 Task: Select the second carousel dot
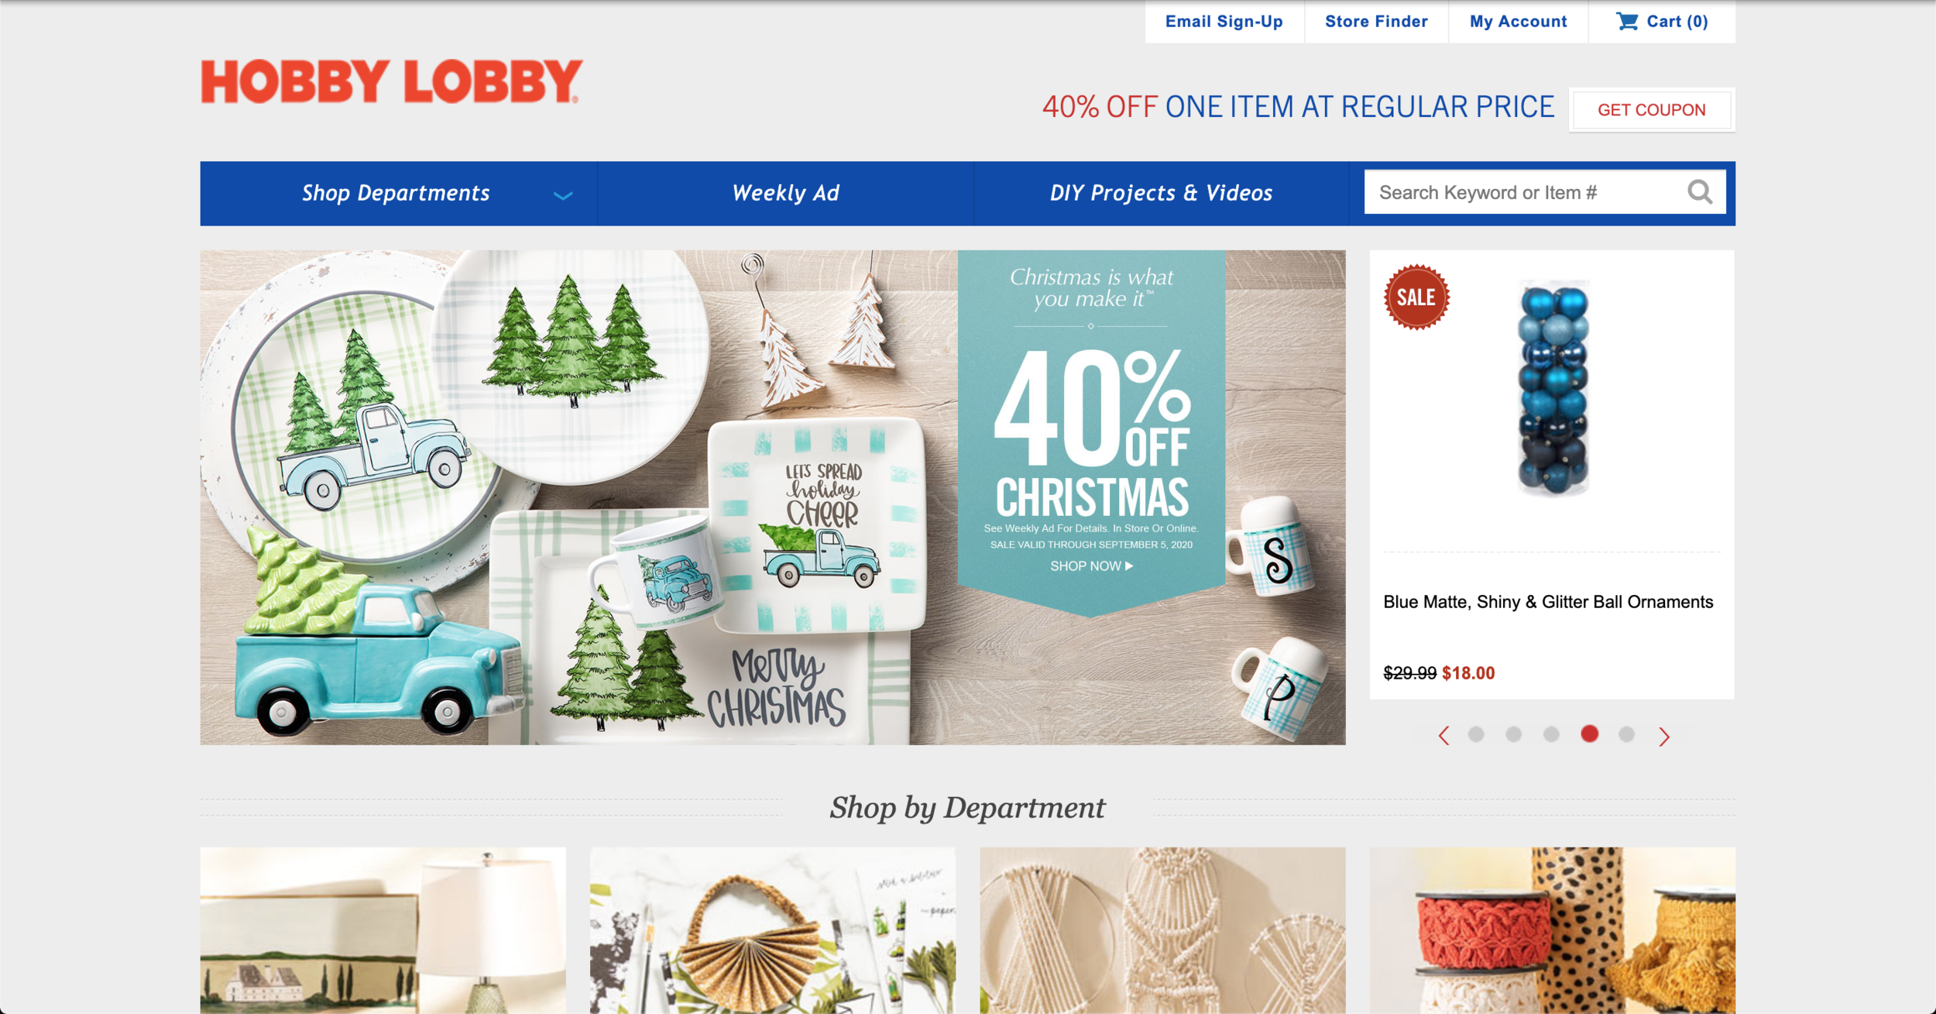(1513, 734)
